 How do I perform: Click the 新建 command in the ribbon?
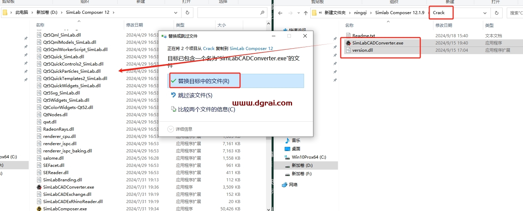[141, 2]
